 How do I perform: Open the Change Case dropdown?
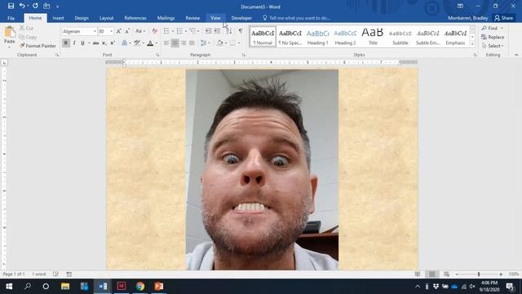(x=140, y=31)
